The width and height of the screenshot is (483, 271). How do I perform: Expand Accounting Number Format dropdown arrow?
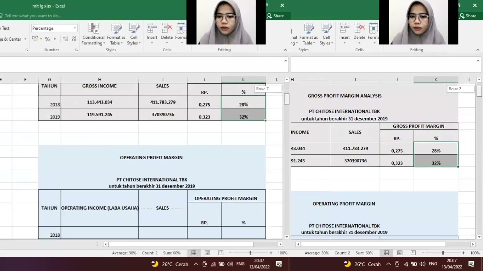[x=41, y=39]
